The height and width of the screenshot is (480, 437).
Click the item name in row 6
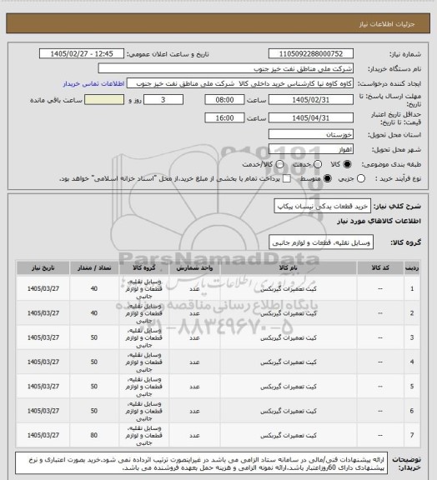pos(289,411)
